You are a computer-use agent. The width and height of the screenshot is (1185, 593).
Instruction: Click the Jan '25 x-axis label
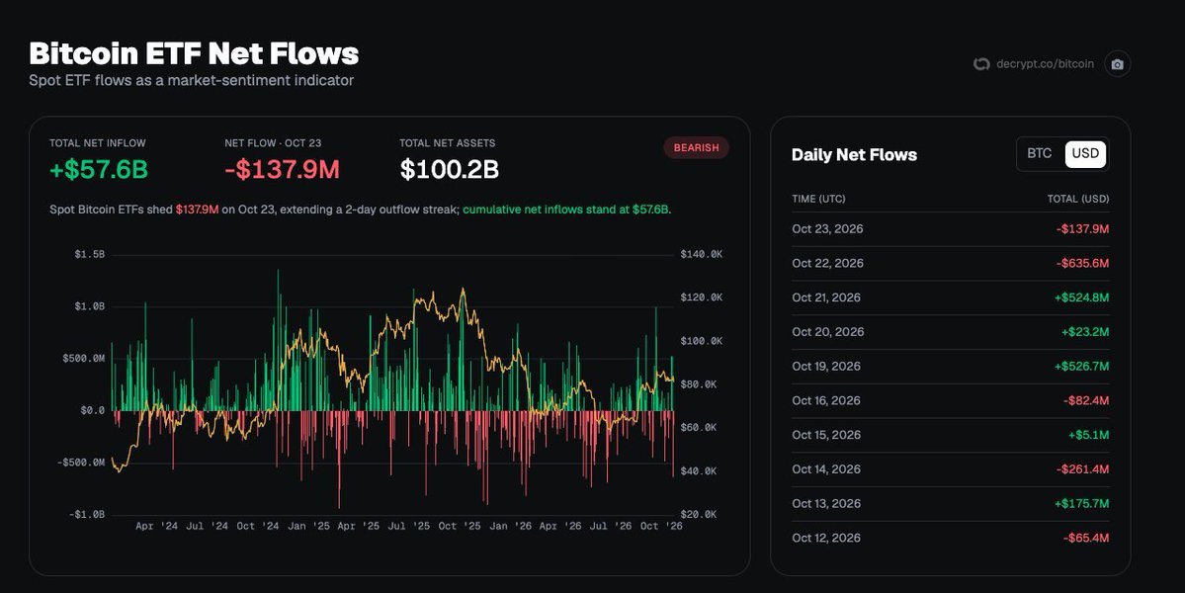(308, 526)
